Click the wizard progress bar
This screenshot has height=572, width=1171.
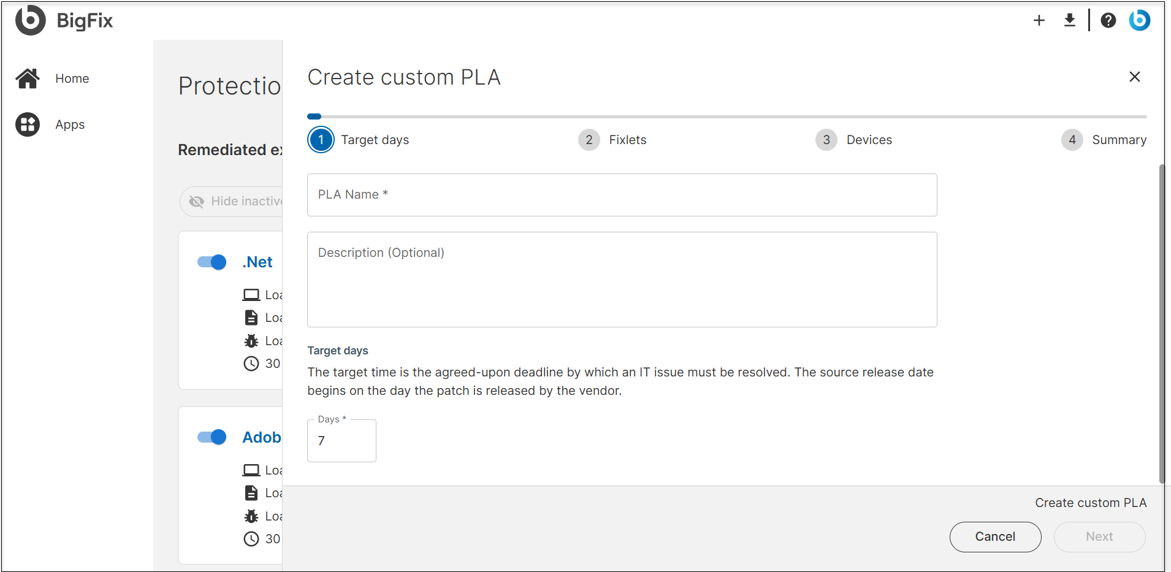pyautogui.click(x=727, y=116)
